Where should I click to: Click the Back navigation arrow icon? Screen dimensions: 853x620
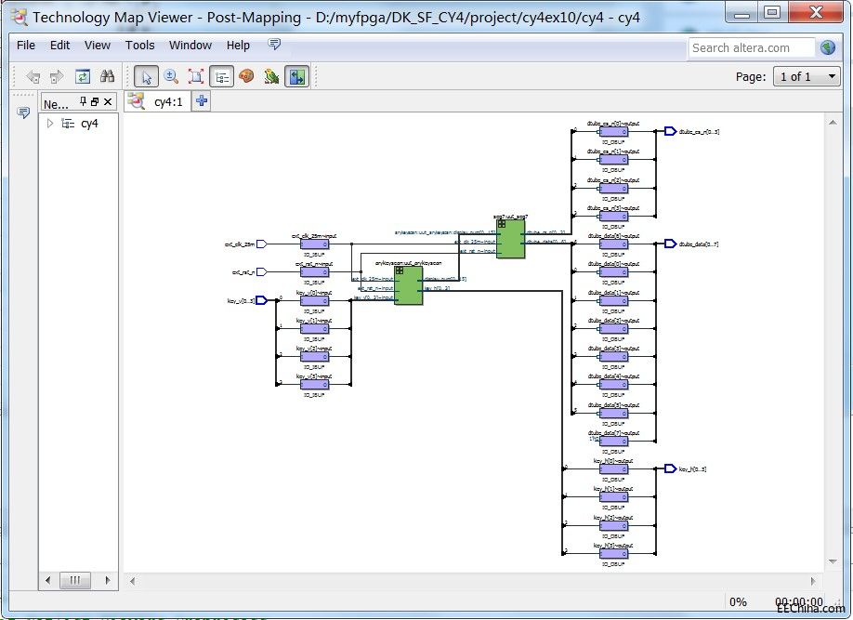point(33,77)
